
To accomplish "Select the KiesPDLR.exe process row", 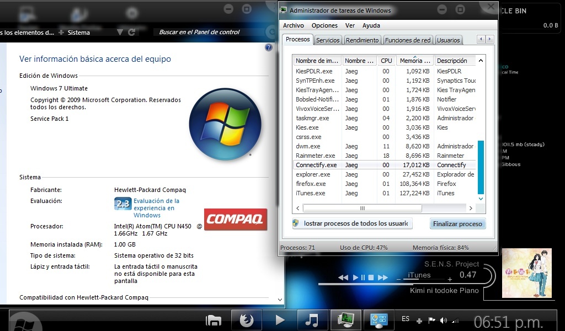I will pyautogui.click(x=384, y=71).
